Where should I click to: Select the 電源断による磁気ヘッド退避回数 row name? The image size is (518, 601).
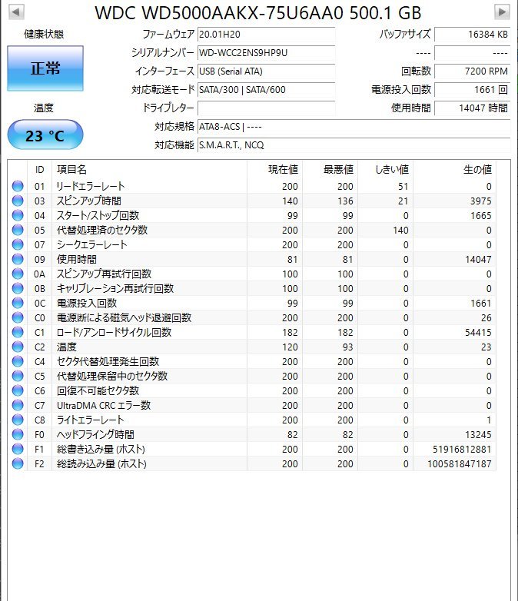coord(124,317)
